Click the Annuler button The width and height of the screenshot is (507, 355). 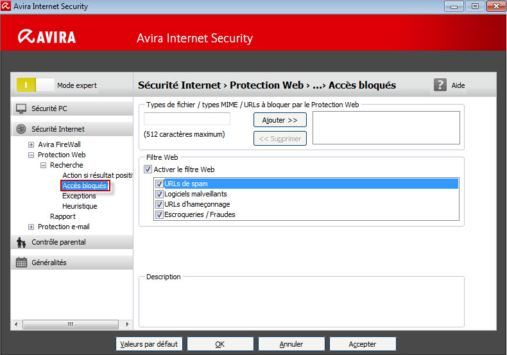tap(291, 344)
